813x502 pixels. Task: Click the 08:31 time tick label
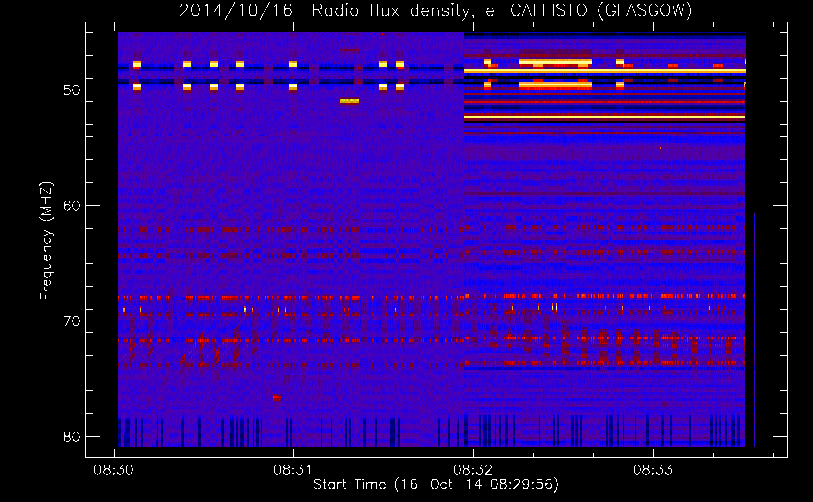(292, 470)
